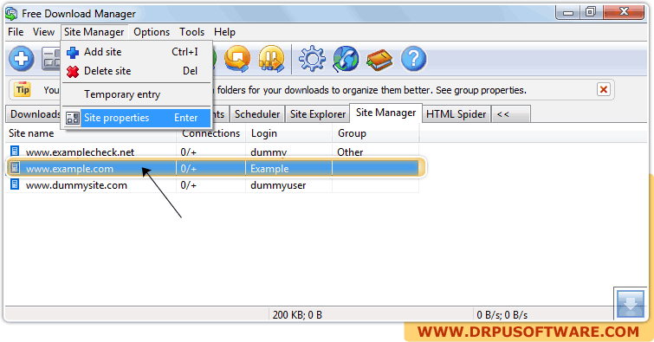This screenshot has height=342, width=654.
Task: Choose Add site from the menu
Action: [x=137, y=52]
